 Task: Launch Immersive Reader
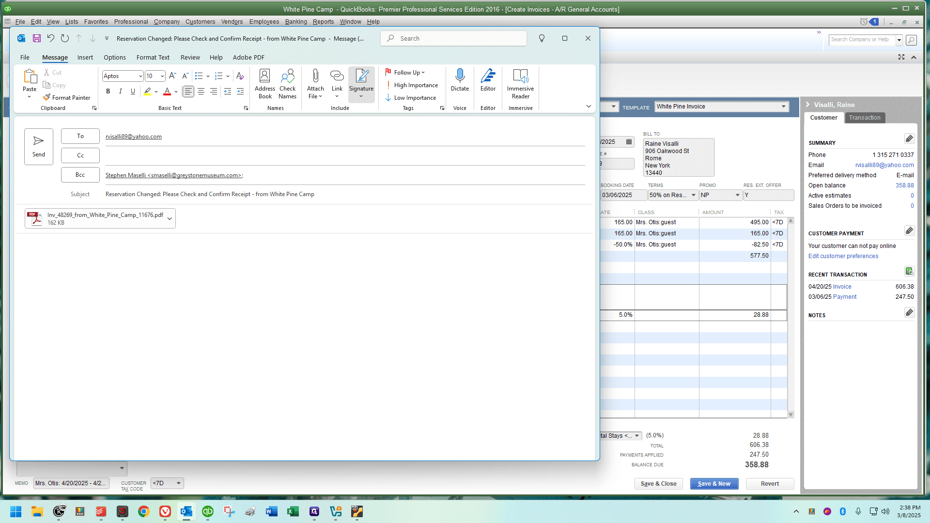coord(520,84)
